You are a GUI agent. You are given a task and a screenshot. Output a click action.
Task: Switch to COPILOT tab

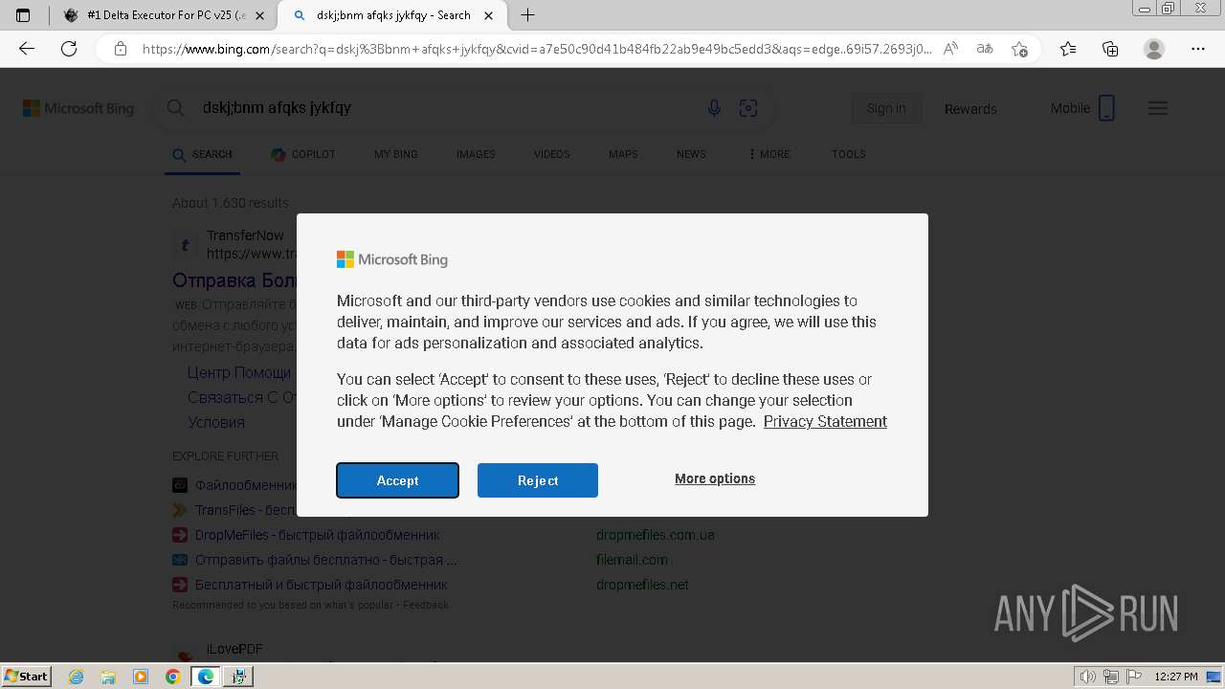[303, 154]
